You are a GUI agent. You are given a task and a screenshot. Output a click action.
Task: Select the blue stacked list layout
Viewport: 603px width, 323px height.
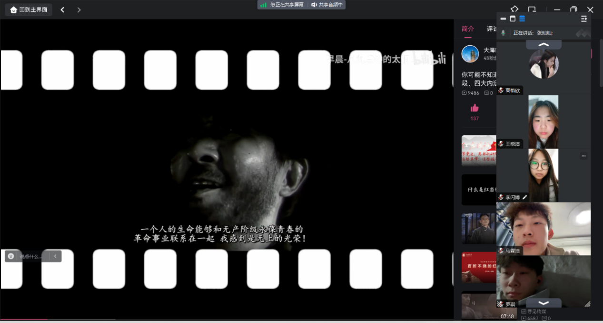click(x=522, y=19)
